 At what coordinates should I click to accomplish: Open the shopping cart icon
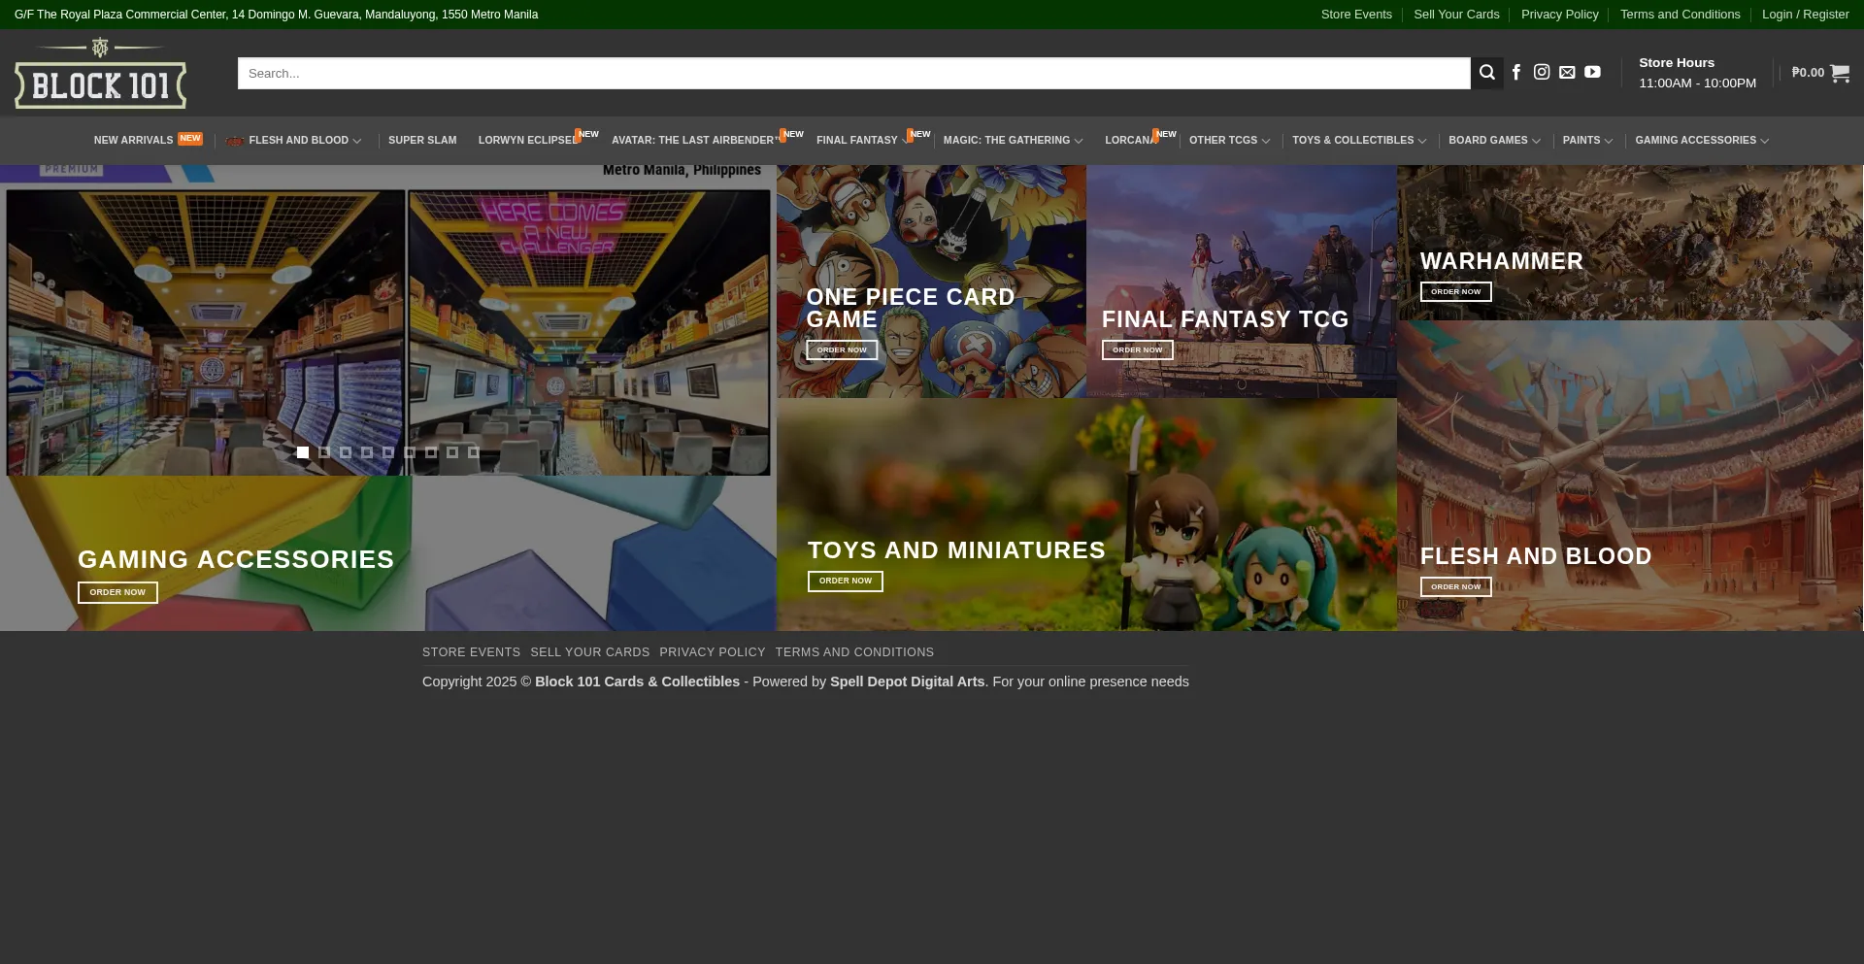pyautogui.click(x=1839, y=73)
